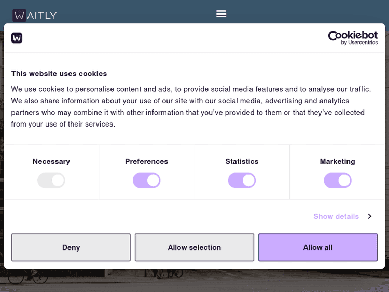Image resolution: width=389 pixels, height=292 pixels.
Task: Select the Necessary category label
Action: click(x=51, y=161)
